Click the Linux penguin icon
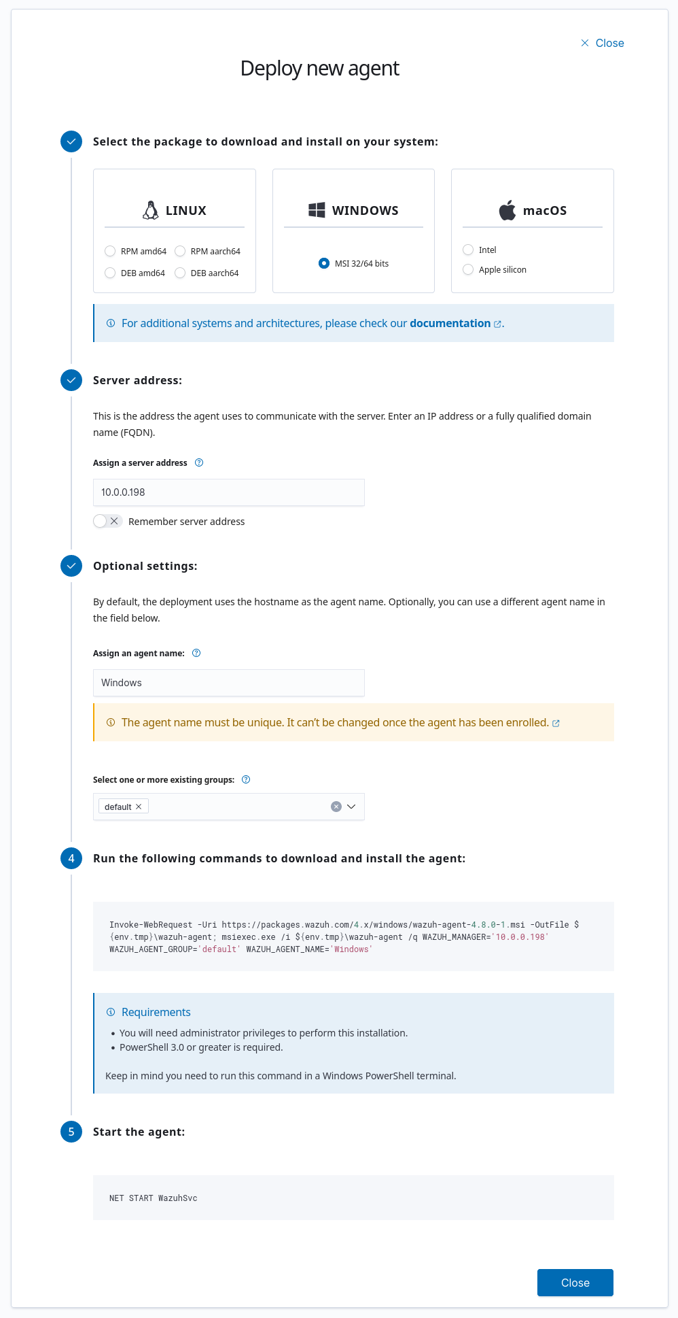The height and width of the screenshot is (1318, 678). [150, 209]
